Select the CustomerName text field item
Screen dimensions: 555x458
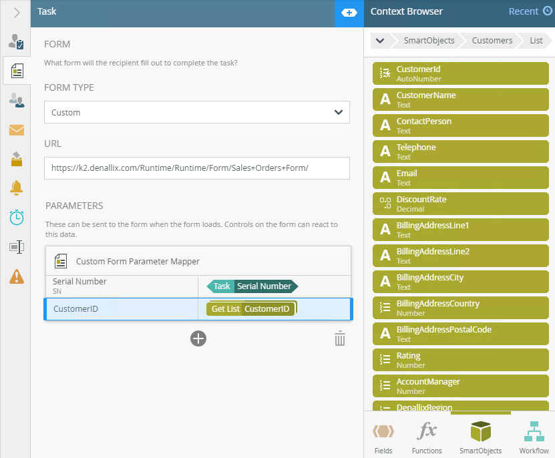click(x=460, y=99)
